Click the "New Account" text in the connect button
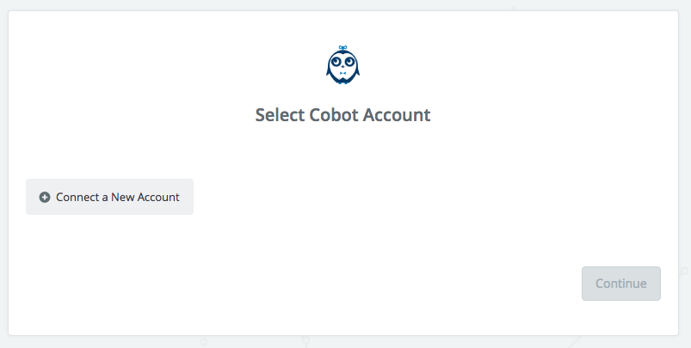The image size is (691, 348). point(145,197)
